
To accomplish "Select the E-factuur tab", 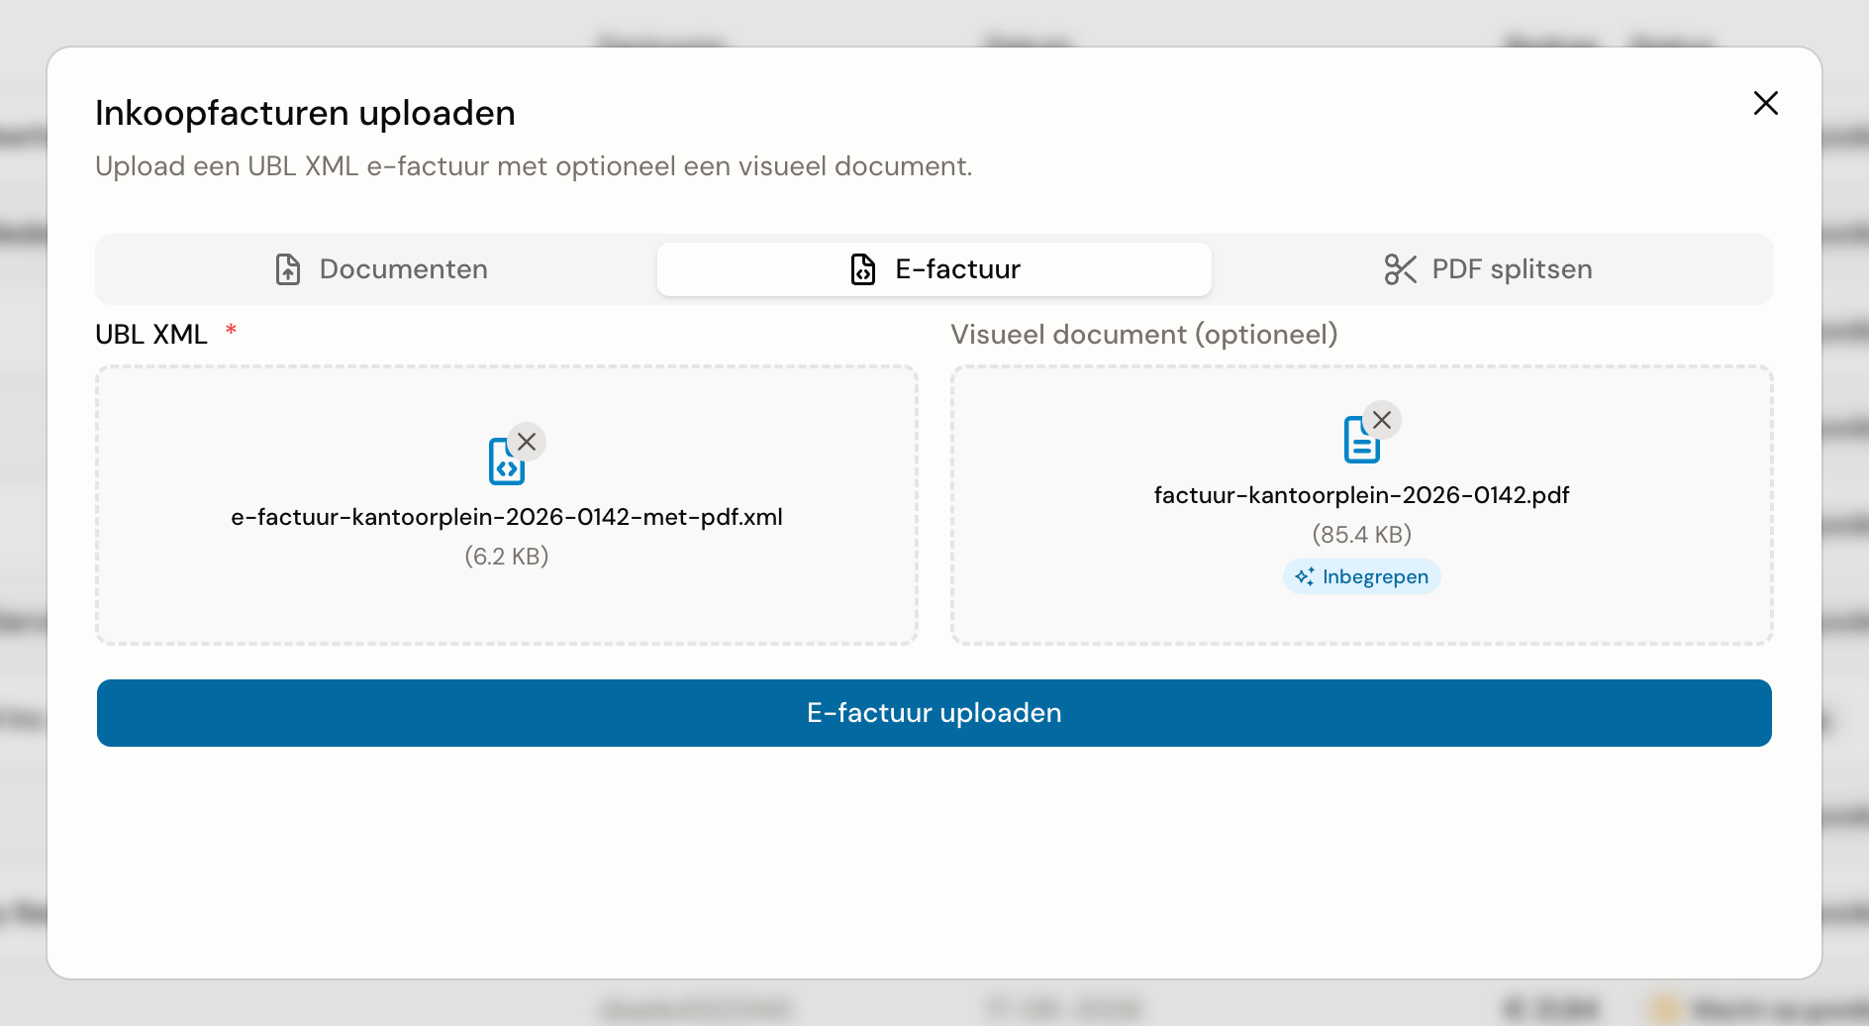I will pyautogui.click(x=934, y=269).
